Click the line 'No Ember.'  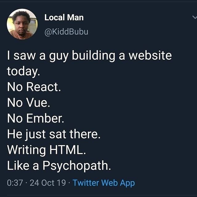(x=36, y=118)
